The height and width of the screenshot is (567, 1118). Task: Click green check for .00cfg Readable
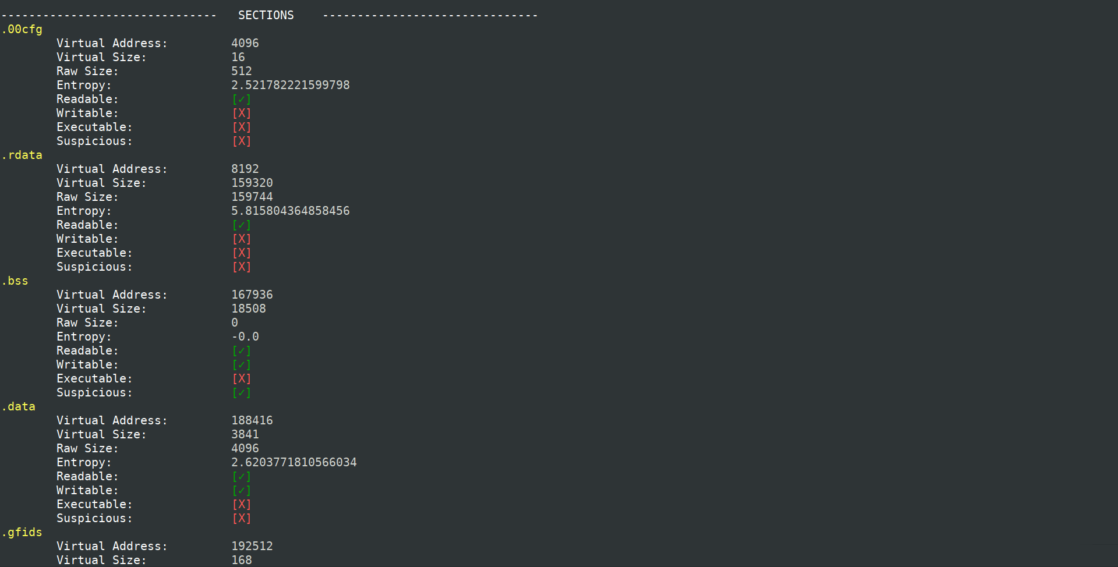pos(242,99)
